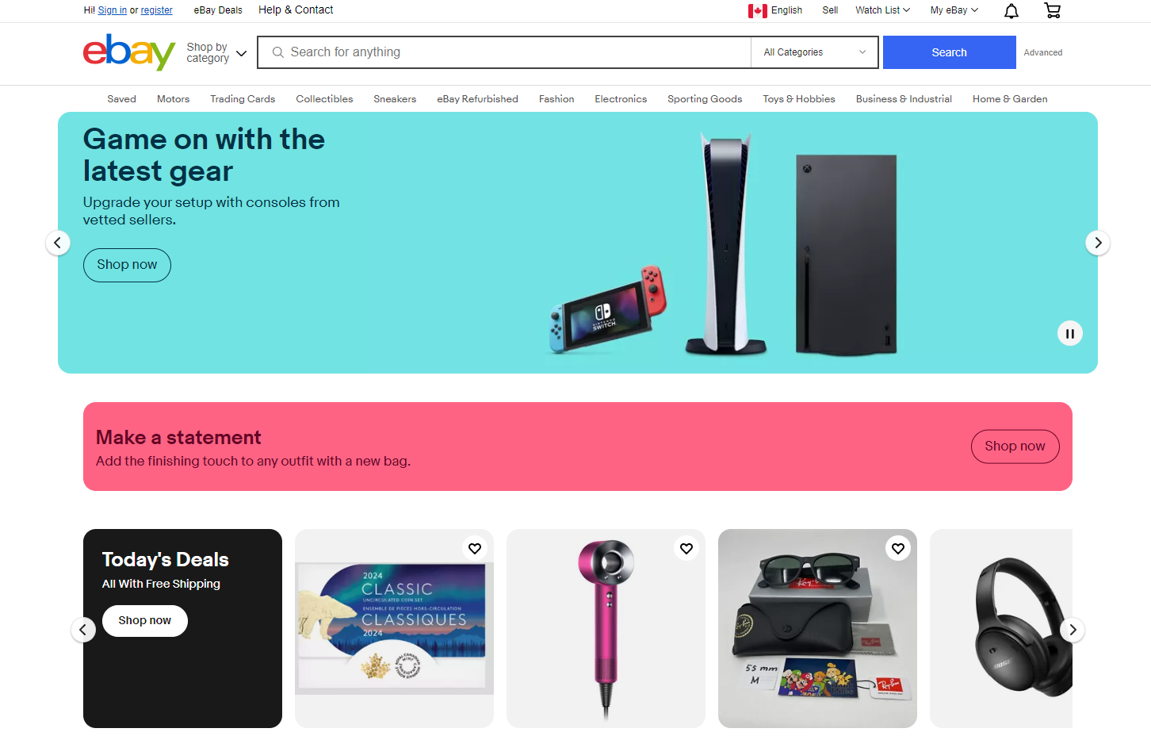Select the Electronics category tab

pyautogui.click(x=621, y=99)
